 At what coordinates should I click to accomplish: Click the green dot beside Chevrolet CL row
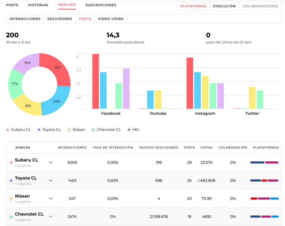pos(11,217)
